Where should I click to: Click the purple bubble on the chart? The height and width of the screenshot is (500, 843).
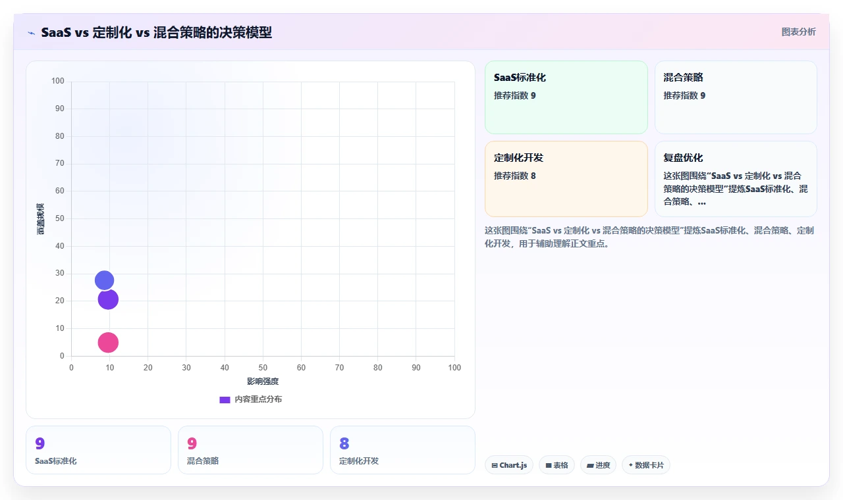pos(108,299)
